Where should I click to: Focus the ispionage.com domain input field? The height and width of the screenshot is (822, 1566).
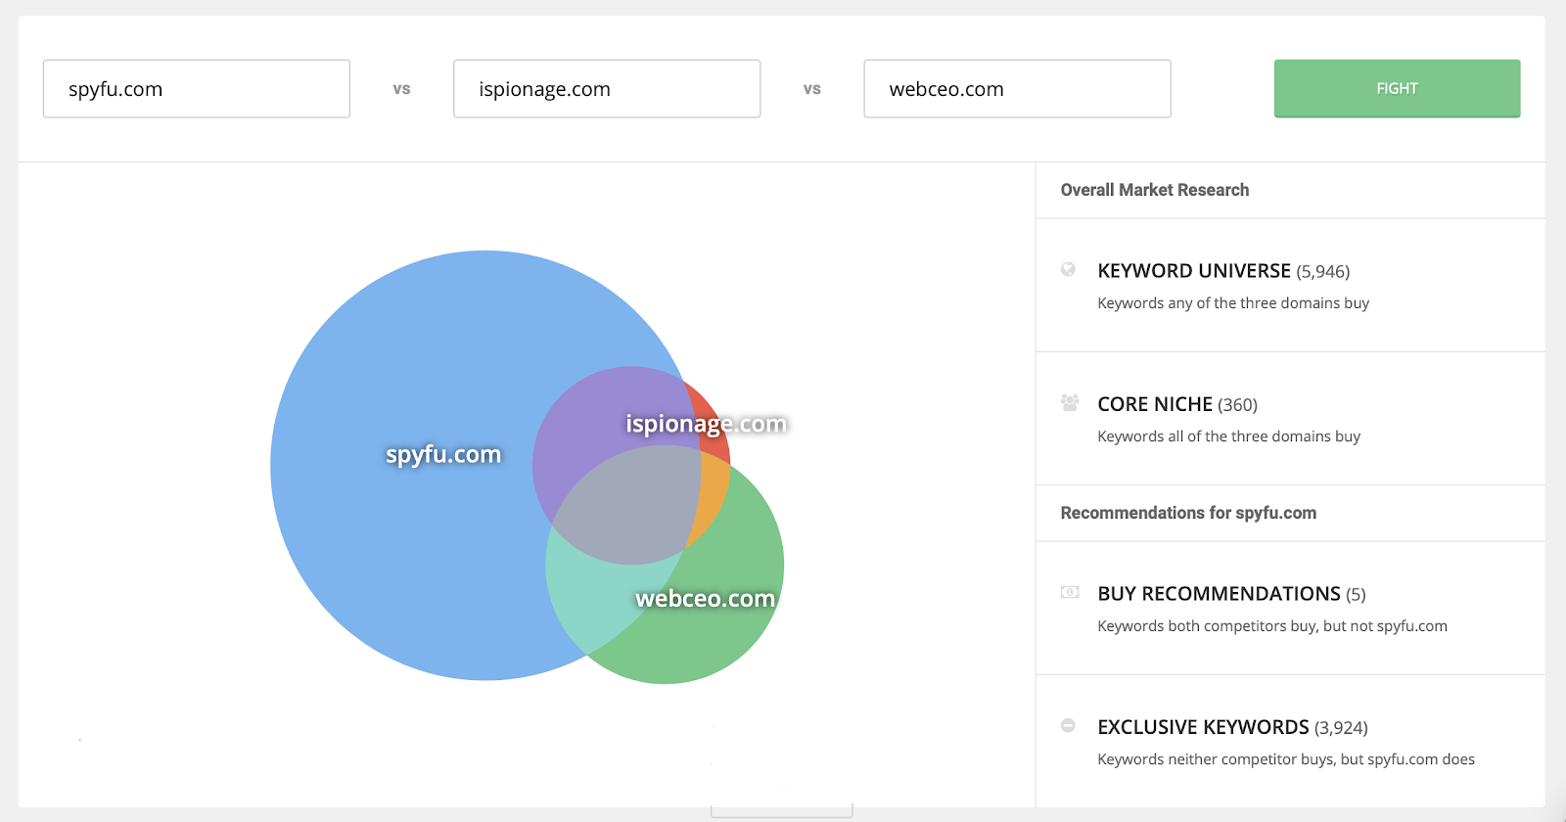click(607, 89)
